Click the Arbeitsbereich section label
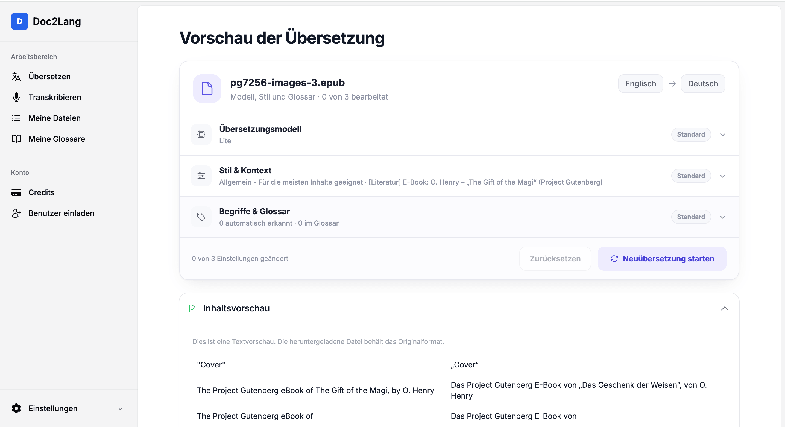This screenshot has height=427, width=785. [x=34, y=57]
